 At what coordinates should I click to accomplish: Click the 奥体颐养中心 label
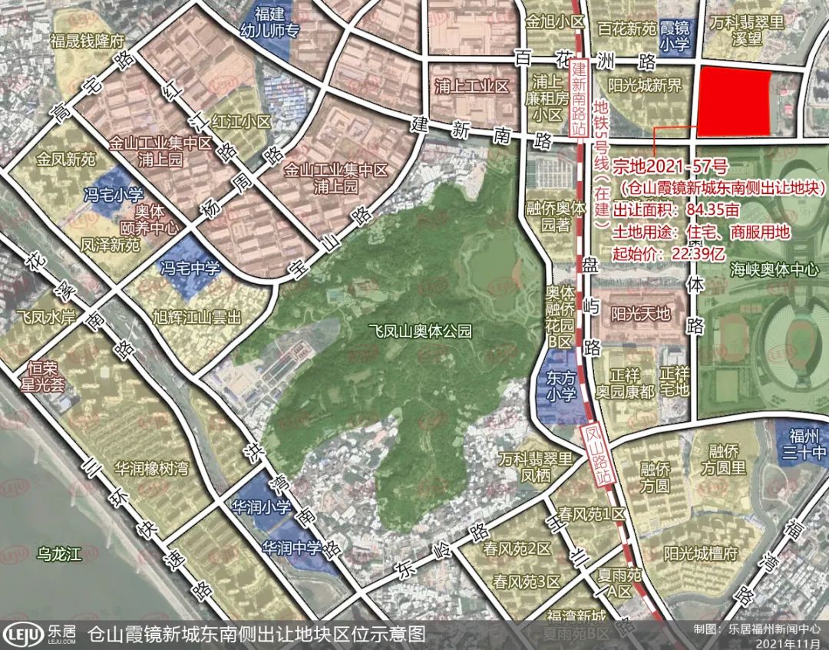click(150, 219)
